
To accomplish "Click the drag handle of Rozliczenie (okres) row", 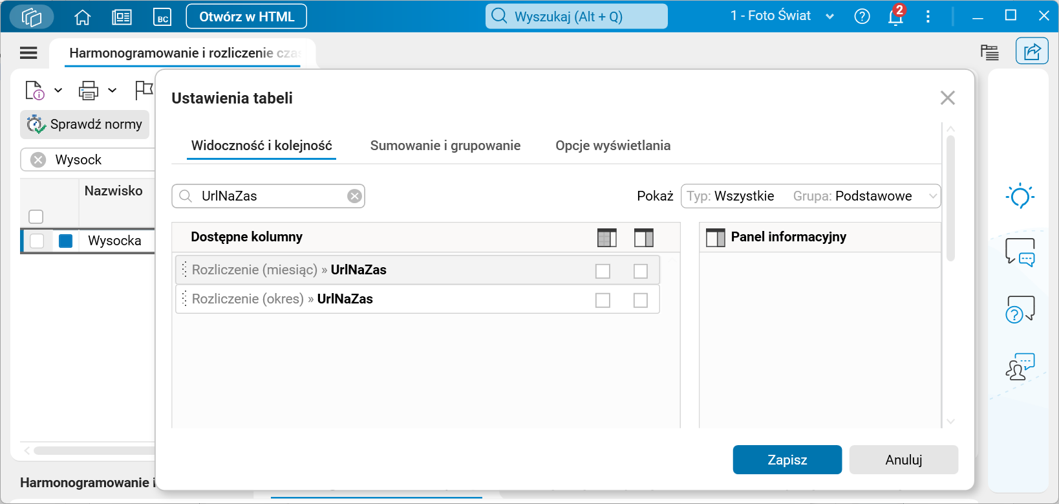I will pyautogui.click(x=184, y=299).
